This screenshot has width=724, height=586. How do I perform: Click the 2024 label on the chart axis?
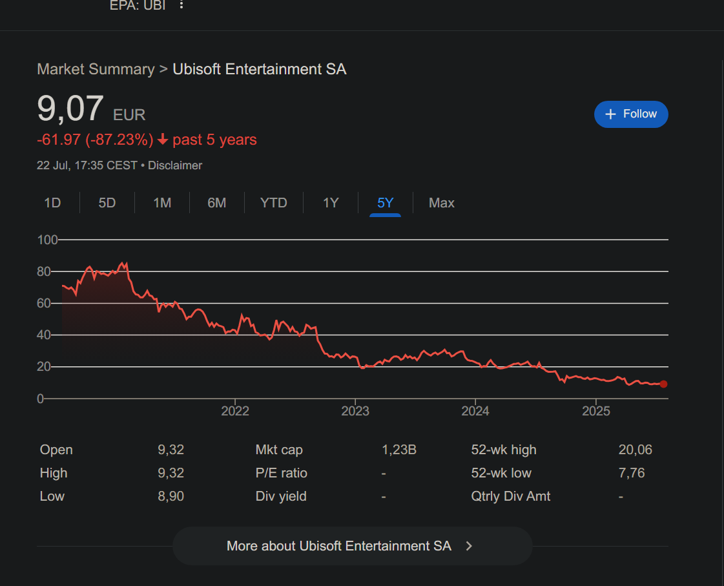click(x=475, y=411)
